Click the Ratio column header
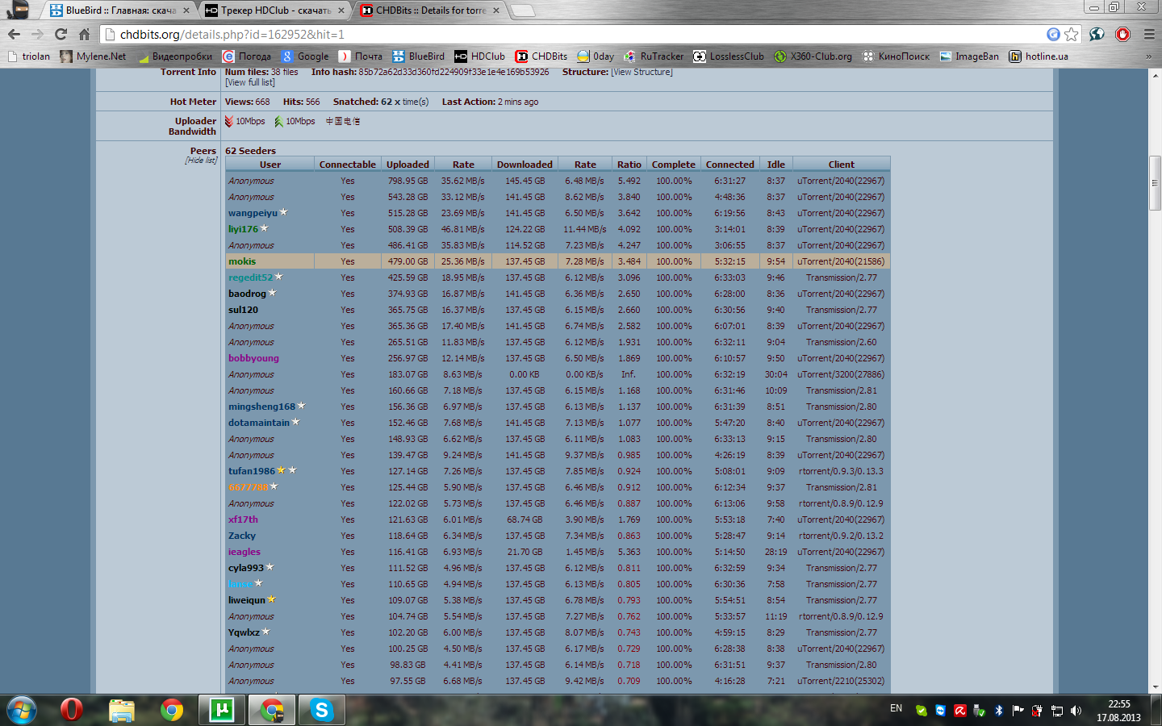This screenshot has height=726, width=1162. [629, 164]
